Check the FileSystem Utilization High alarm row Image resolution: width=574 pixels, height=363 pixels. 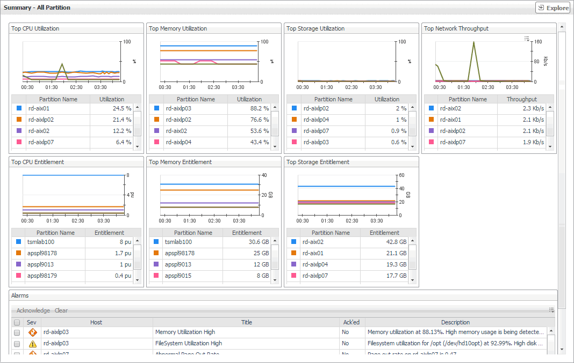pos(17,344)
